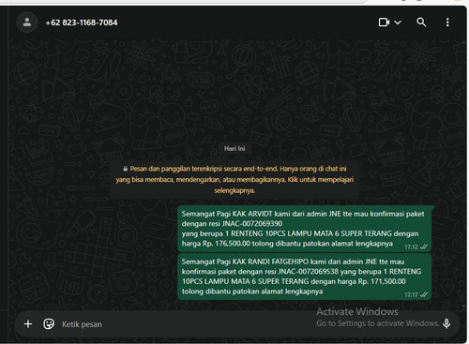Open the end-to-end encryption notice
This screenshot has height=344, width=469.
tap(234, 180)
